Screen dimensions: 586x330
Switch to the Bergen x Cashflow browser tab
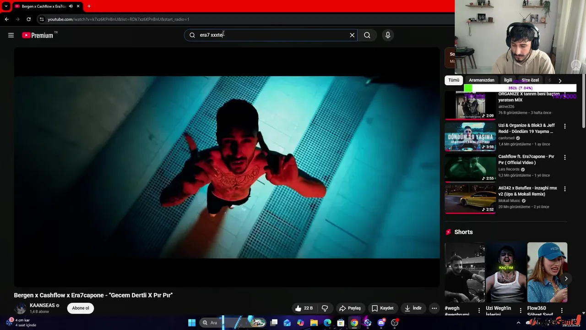43,6
